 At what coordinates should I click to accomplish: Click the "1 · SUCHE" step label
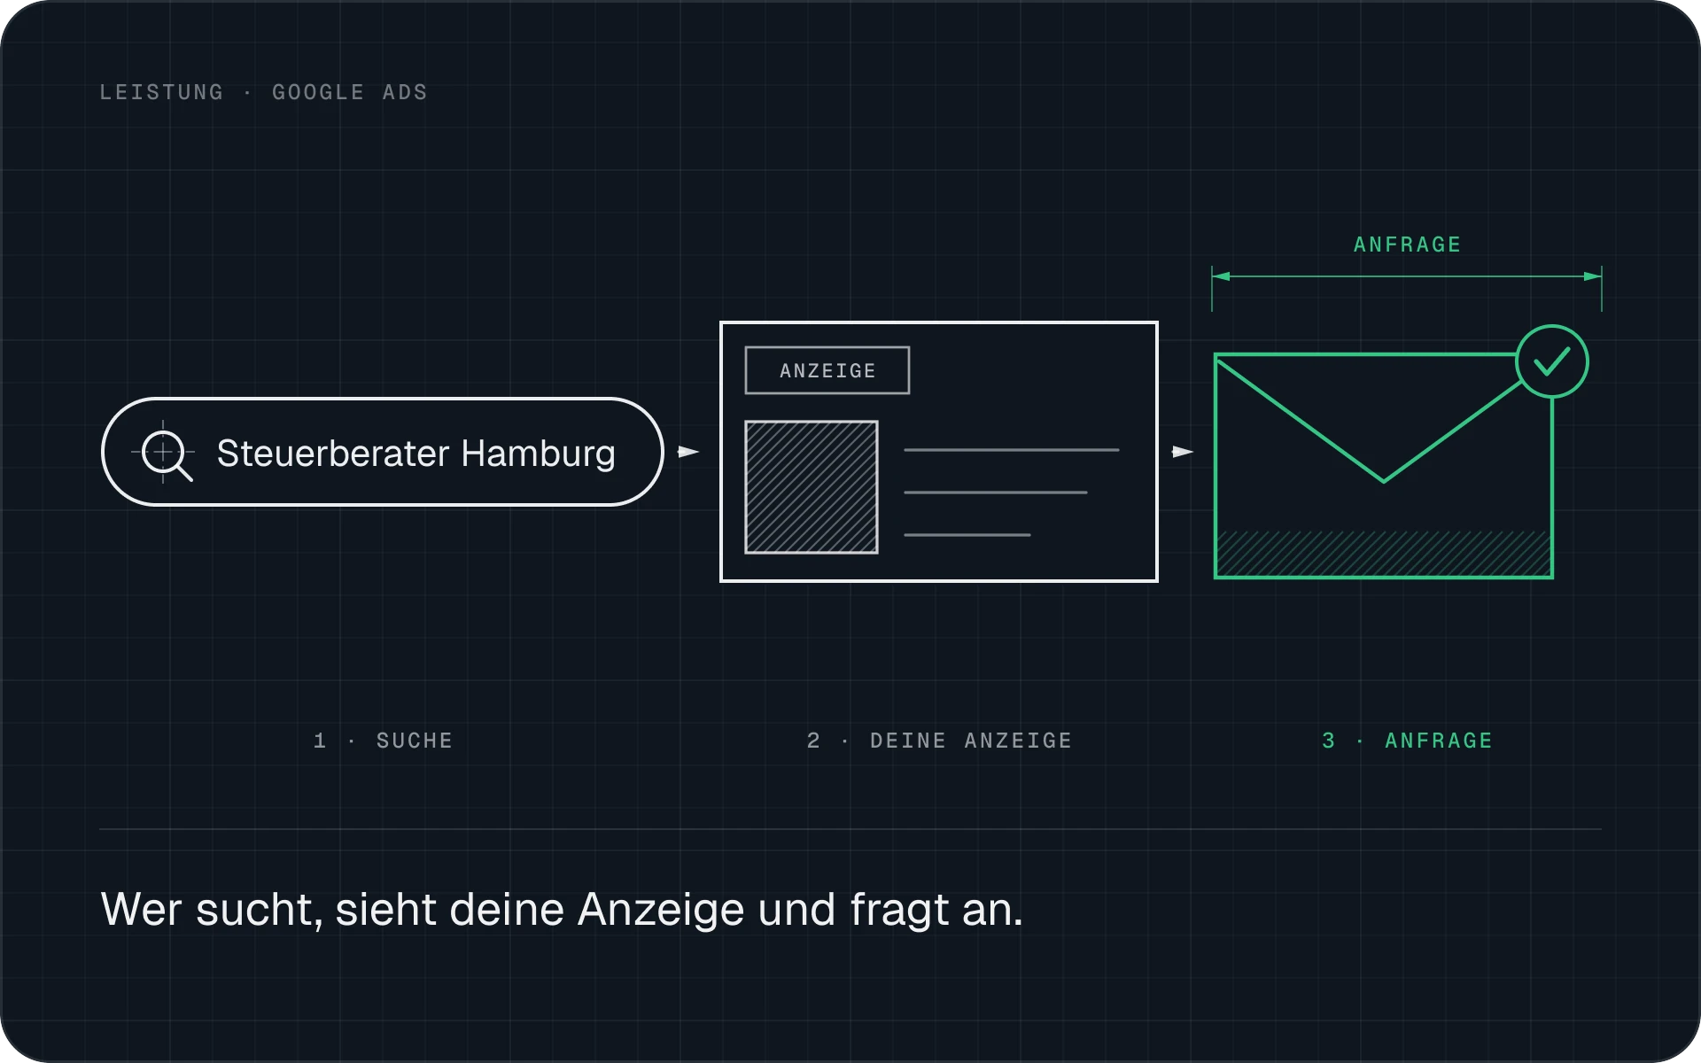(383, 741)
